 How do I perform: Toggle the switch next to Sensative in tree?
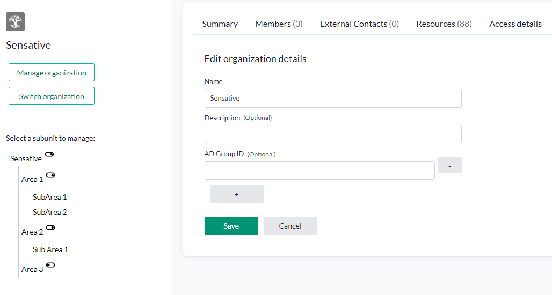click(x=49, y=154)
